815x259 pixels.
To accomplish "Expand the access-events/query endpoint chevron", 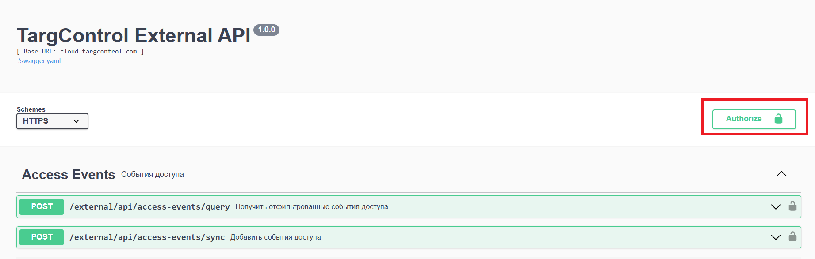I will tap(776, 207).
